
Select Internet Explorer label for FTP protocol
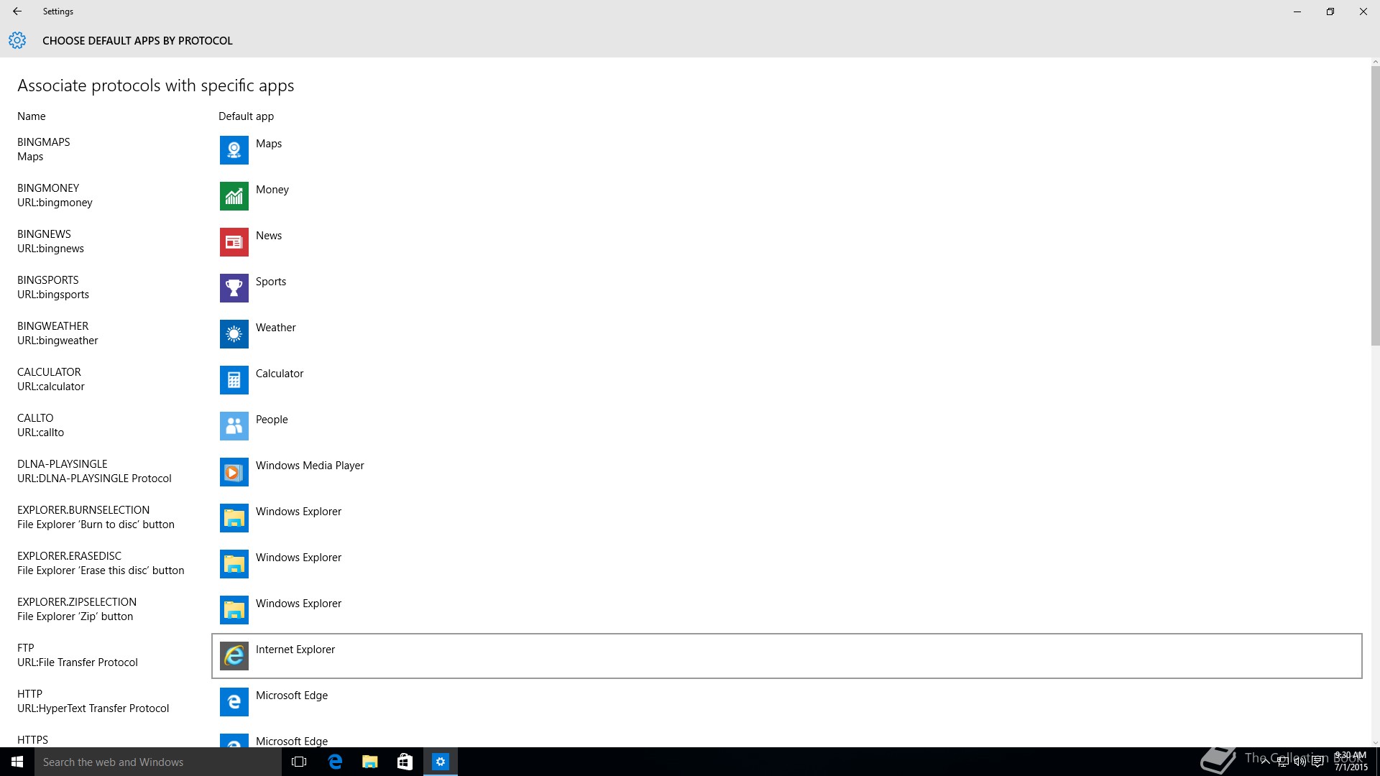click(x=295, y=650)
